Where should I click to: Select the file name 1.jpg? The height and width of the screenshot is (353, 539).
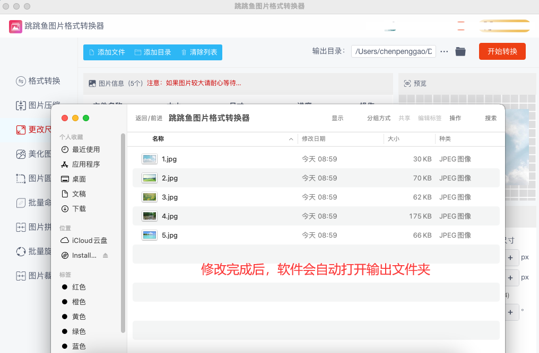click(169, 159)
